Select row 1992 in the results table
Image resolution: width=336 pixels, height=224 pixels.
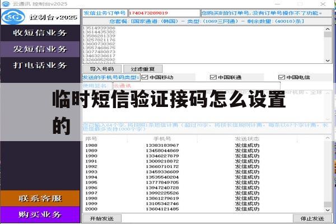(204, 166)
